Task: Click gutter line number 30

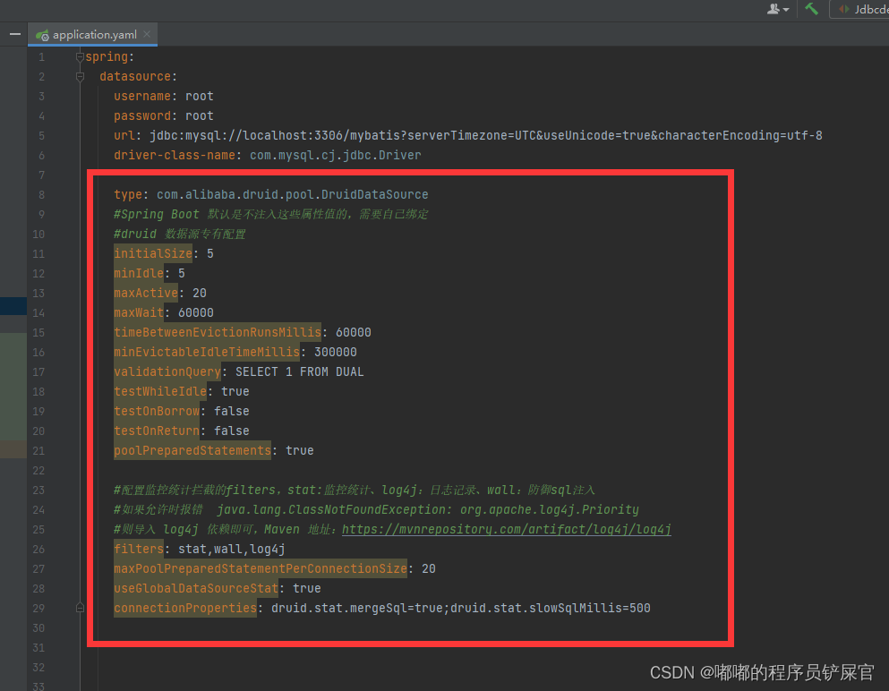Action: (38, 627)
